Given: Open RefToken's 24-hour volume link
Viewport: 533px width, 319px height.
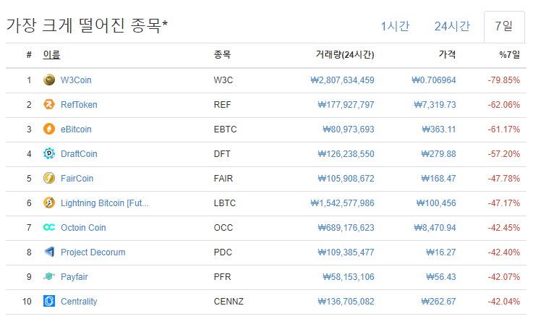Looking at the screenshot, I should pos(346,105).
